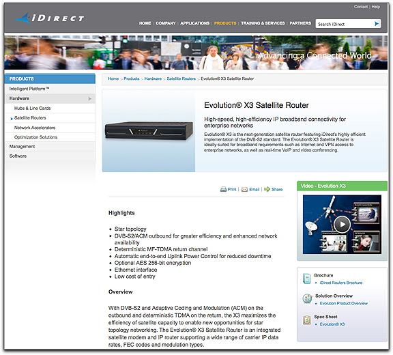Click the Evolution X3 Satellite Router heading
This screenshot has height=355, width=393.
coord(257,105)
